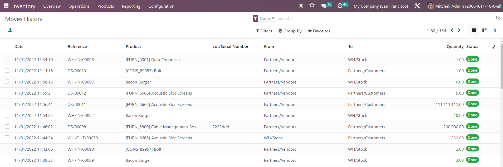This screenshot has height=167, width=503.
Task: Open the messages conversation icon
Action: tap(324, 6)
